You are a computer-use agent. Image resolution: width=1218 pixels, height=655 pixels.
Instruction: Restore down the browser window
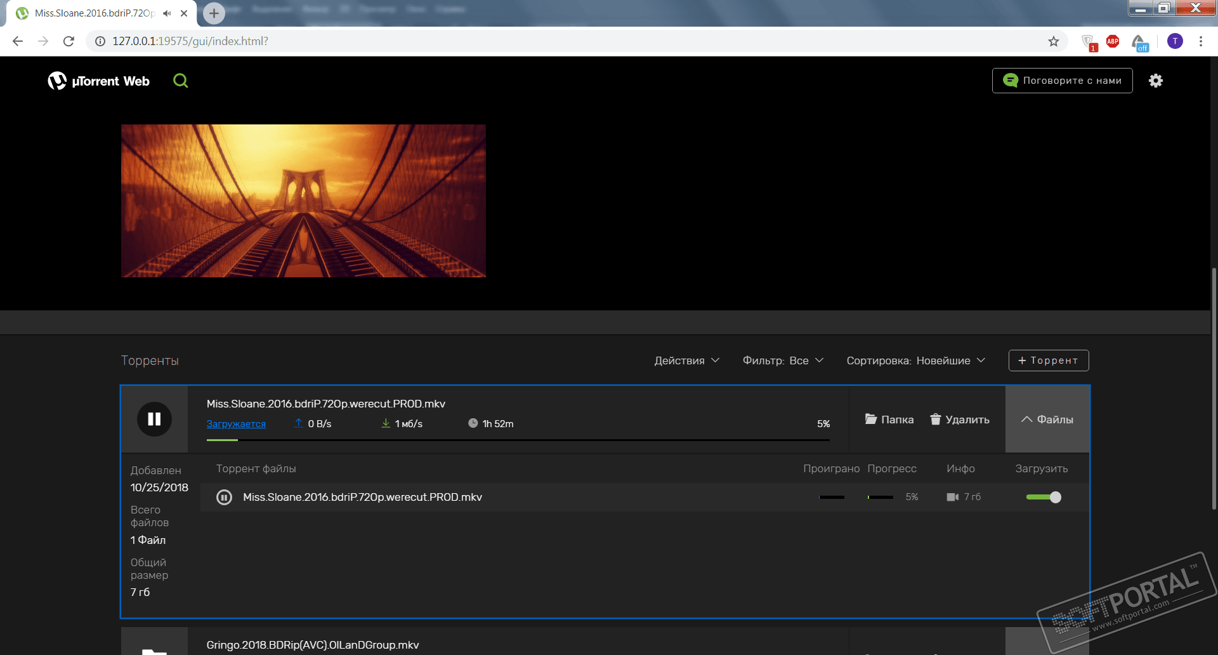click(1164, 8)
